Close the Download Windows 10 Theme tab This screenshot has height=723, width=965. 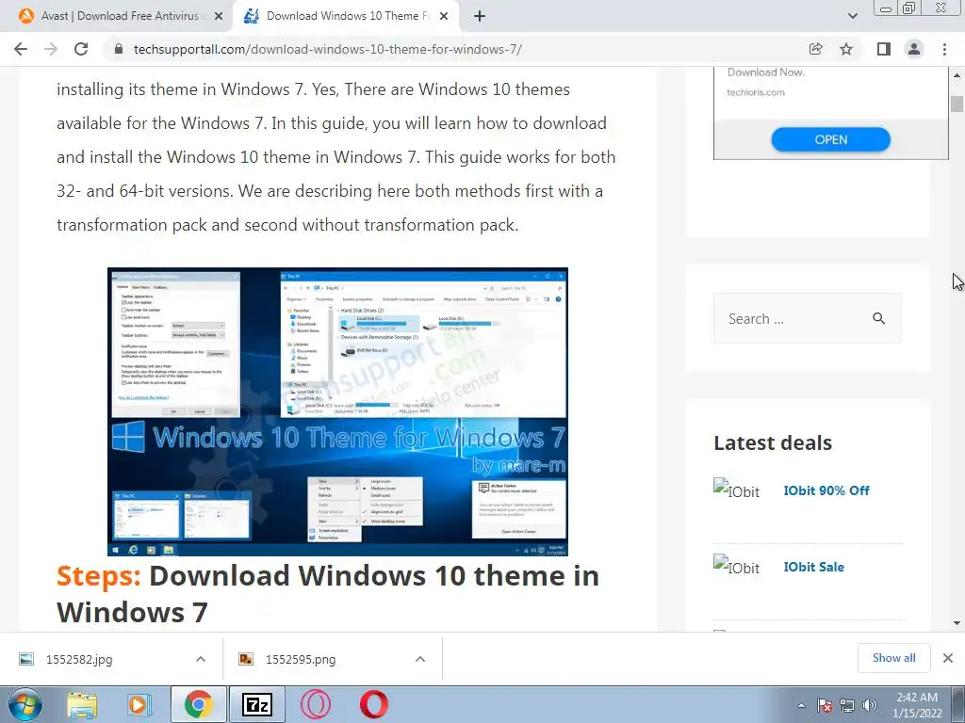tap(444, 16)
